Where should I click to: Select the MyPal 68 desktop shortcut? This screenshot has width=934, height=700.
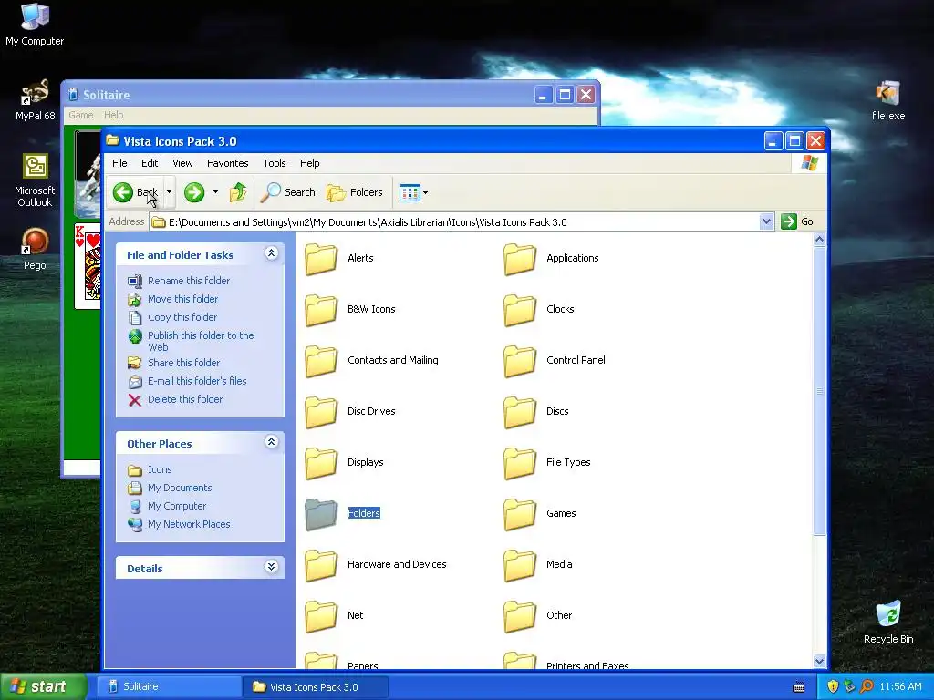(35, 100)
